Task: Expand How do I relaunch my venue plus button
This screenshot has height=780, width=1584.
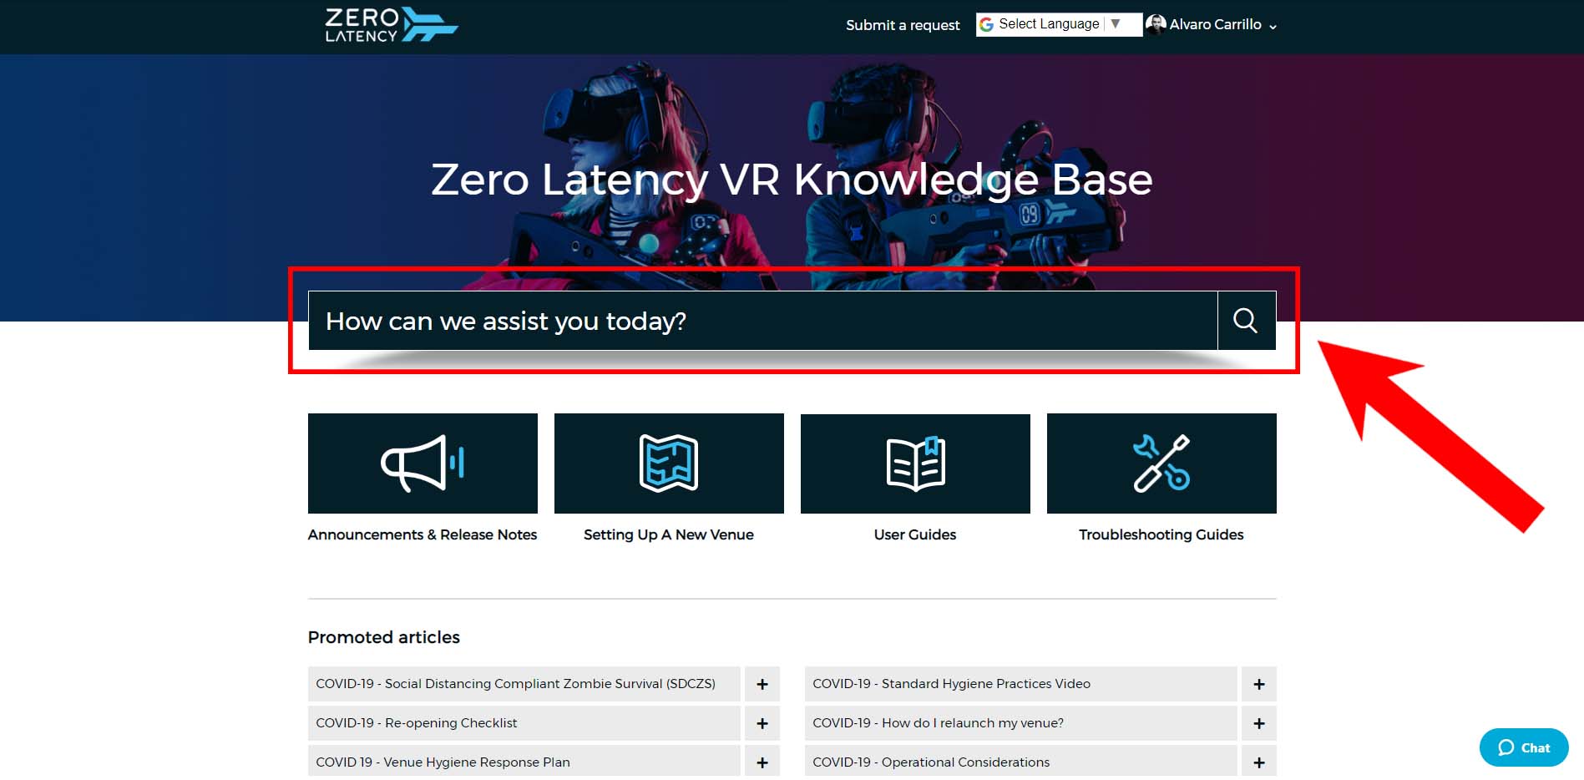Action: click(x=1259, y=723)
